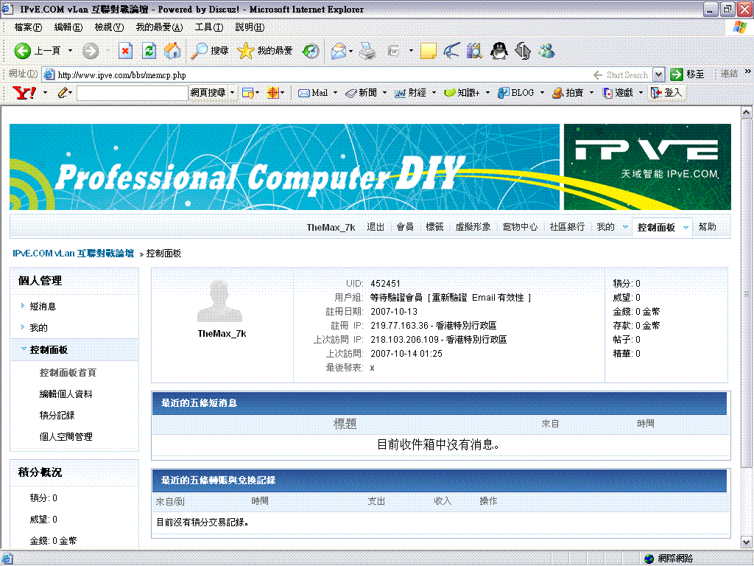Click the vertical scrollbar down arrow
Image resolution: width=754 pixels, height=566 pixels.
(x=746, y=541)
